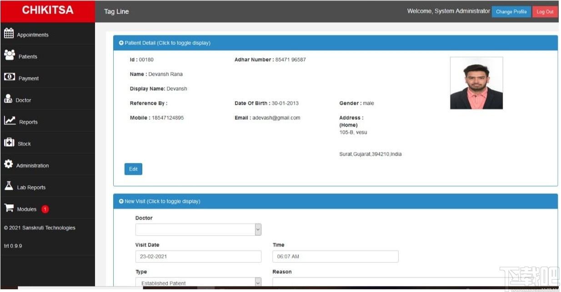The height and width of the screenshot is (292, 561).
Task: Expand the Type dropdown showing Established Patient
Action: (198, 282)
